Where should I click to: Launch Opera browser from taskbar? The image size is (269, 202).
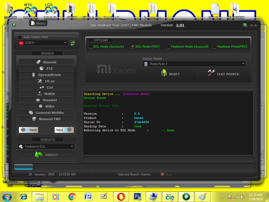[x=121, y=197]
